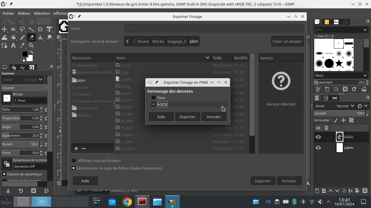This screenshot has width=371, height=208.
Task: Select the Move tool in toolbox
Action: tap(4, 29)
